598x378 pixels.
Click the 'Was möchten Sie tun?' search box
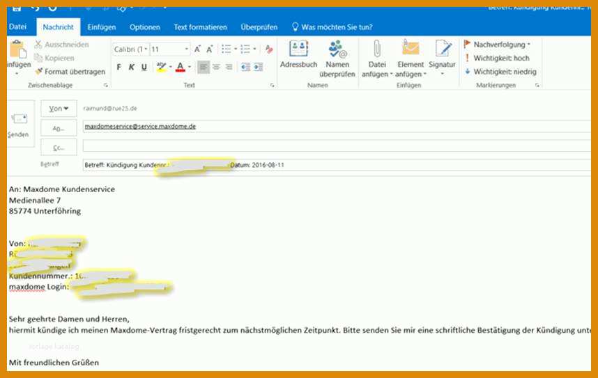pos(332,27)
